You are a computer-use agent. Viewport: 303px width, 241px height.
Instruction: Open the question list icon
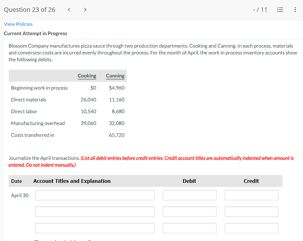point(280,10)
